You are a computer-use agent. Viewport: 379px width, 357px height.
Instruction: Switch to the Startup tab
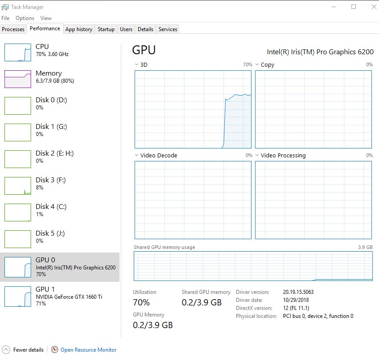tap(106, 29)
